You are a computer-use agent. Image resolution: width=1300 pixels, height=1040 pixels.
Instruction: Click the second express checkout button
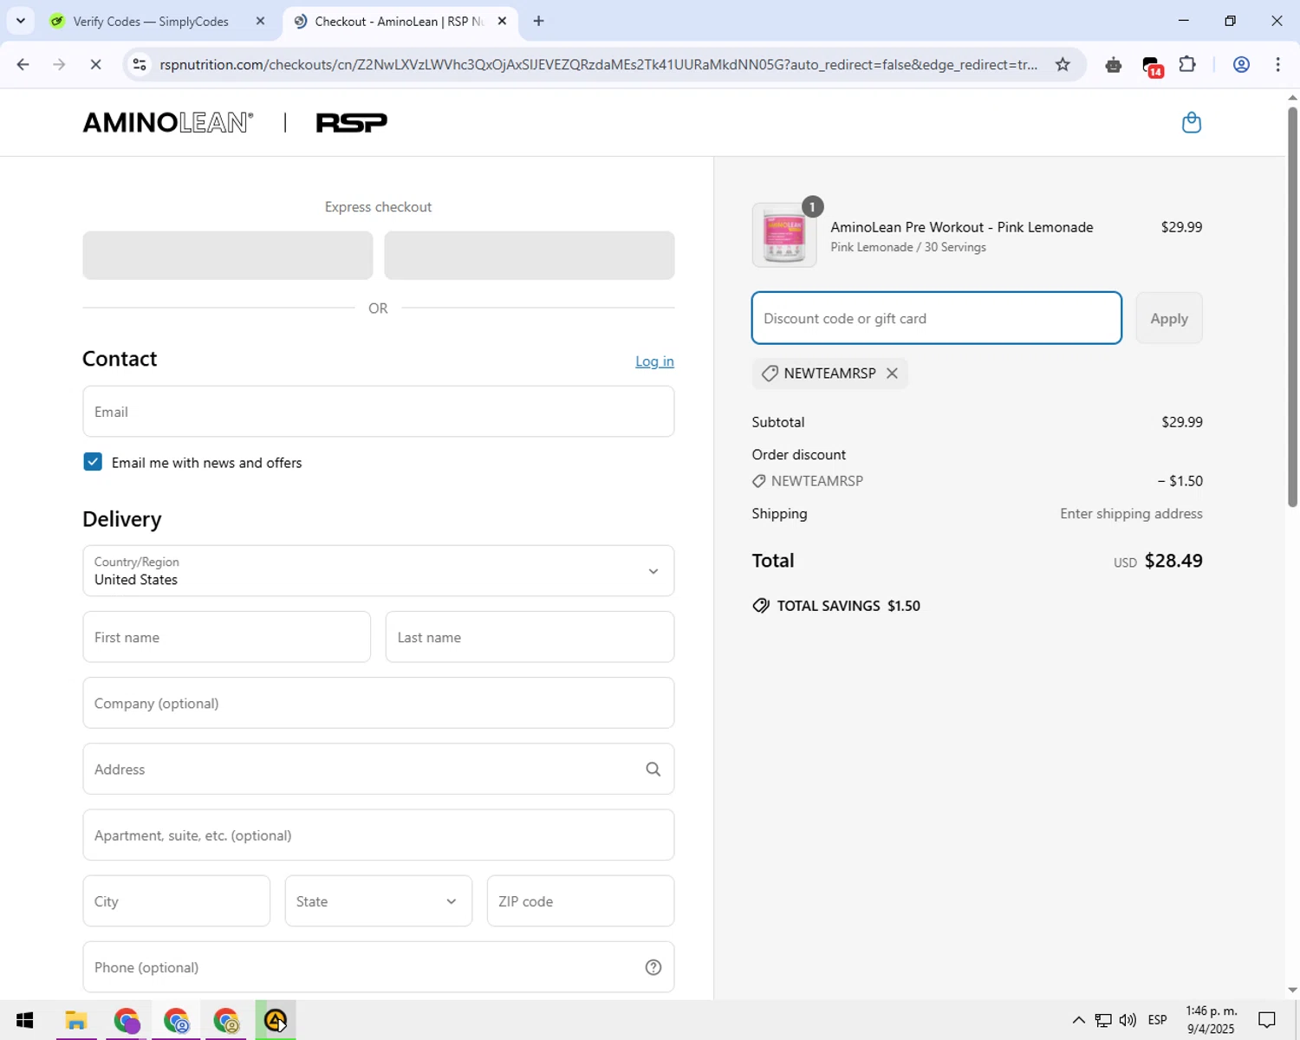tap(530, 255)
